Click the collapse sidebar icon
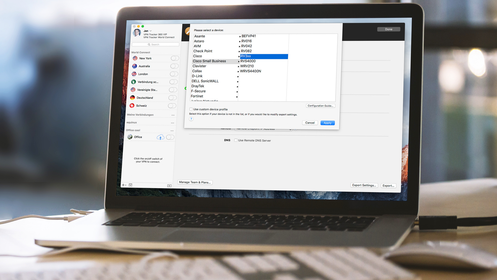Screen dimensions: 497x280 (169, 186)
